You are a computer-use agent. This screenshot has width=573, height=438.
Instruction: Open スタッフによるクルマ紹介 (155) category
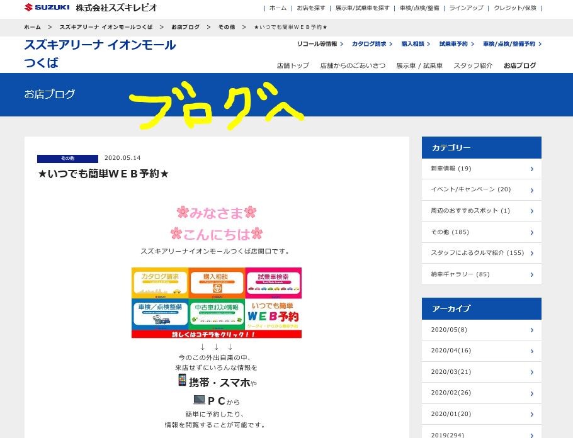[481, 253]
